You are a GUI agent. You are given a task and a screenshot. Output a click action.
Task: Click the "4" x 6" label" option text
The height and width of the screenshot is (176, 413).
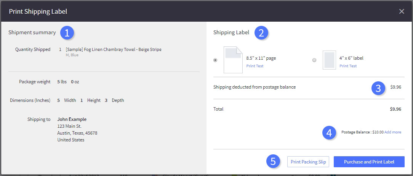(351, 58)
